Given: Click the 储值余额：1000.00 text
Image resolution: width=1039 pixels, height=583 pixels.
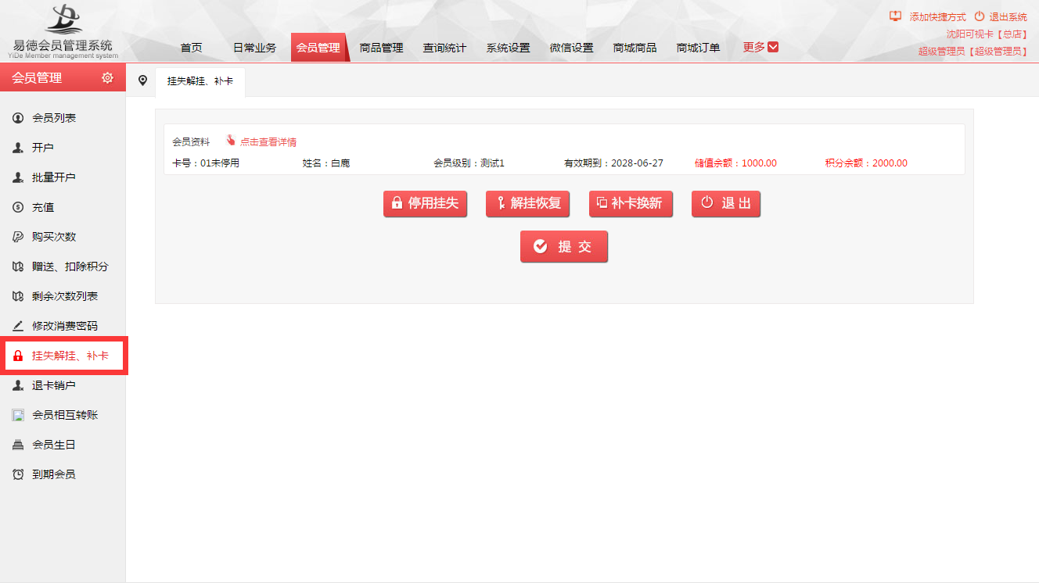Looking at the screenshot, I should tap(735, 163).
